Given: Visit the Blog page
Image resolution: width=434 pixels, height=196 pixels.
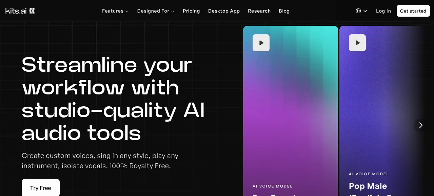Looking at the screenshot, I should [x=284, y=11].
